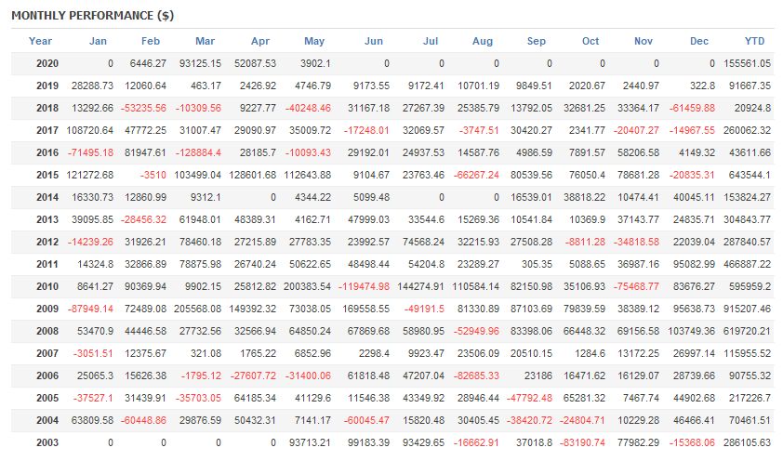
Task: Click the Year column header
Action: [41, 41]
